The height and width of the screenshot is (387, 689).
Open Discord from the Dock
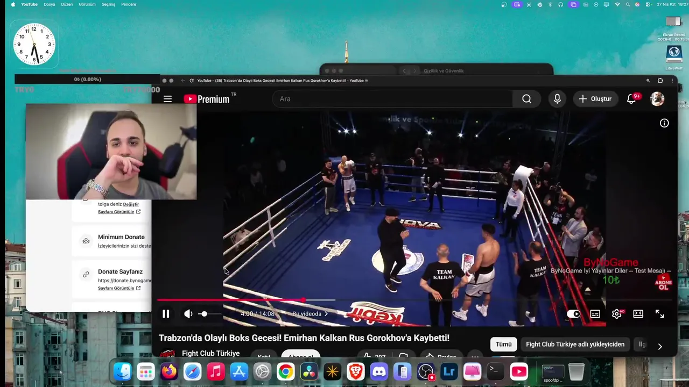[x=379, y=371]
